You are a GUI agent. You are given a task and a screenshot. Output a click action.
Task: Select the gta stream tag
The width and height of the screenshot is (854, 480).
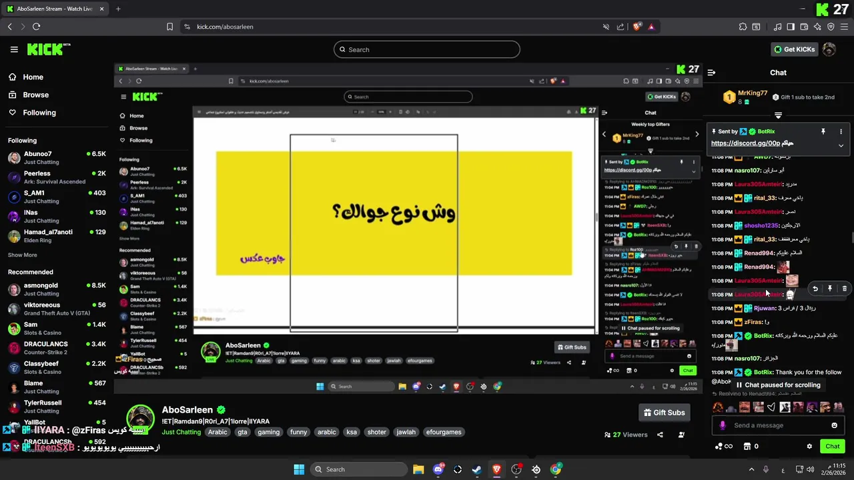(242, 432)
